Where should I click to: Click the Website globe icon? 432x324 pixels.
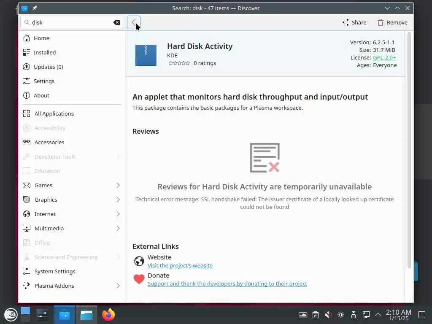click(x=139, y=261)
